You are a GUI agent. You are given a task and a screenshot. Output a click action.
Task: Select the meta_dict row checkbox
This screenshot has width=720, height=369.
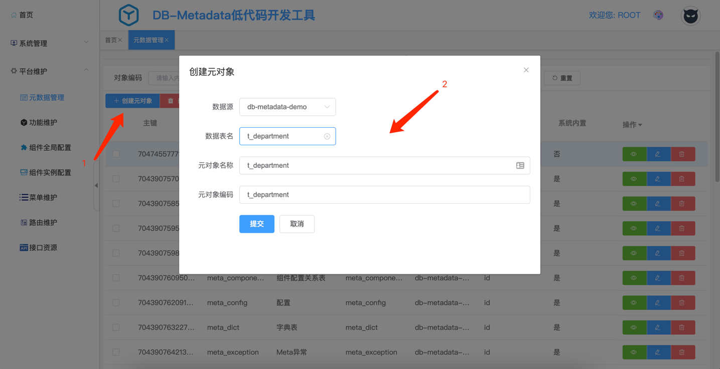(116, 327)
